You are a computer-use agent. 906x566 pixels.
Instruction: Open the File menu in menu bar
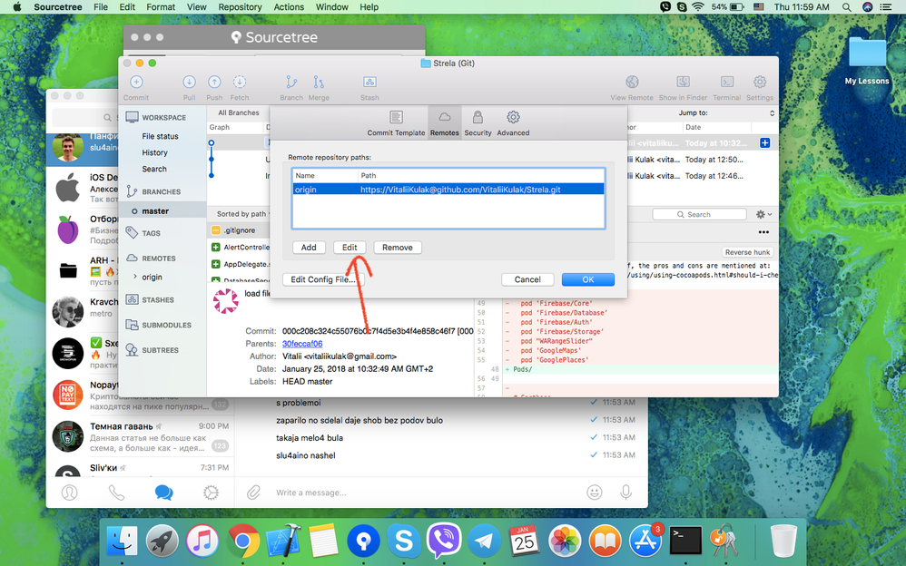click(x=101, y=7)
